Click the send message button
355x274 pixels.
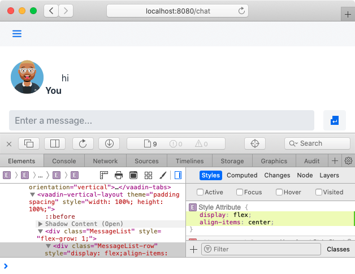coord(334,120)
